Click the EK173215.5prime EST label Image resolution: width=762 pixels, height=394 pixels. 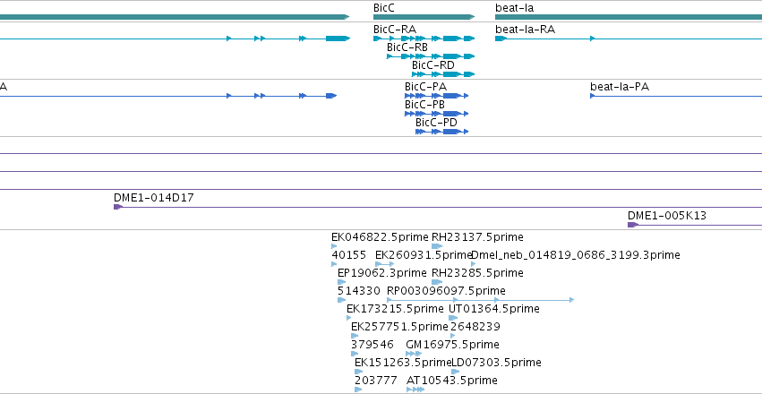coord(395,309)
